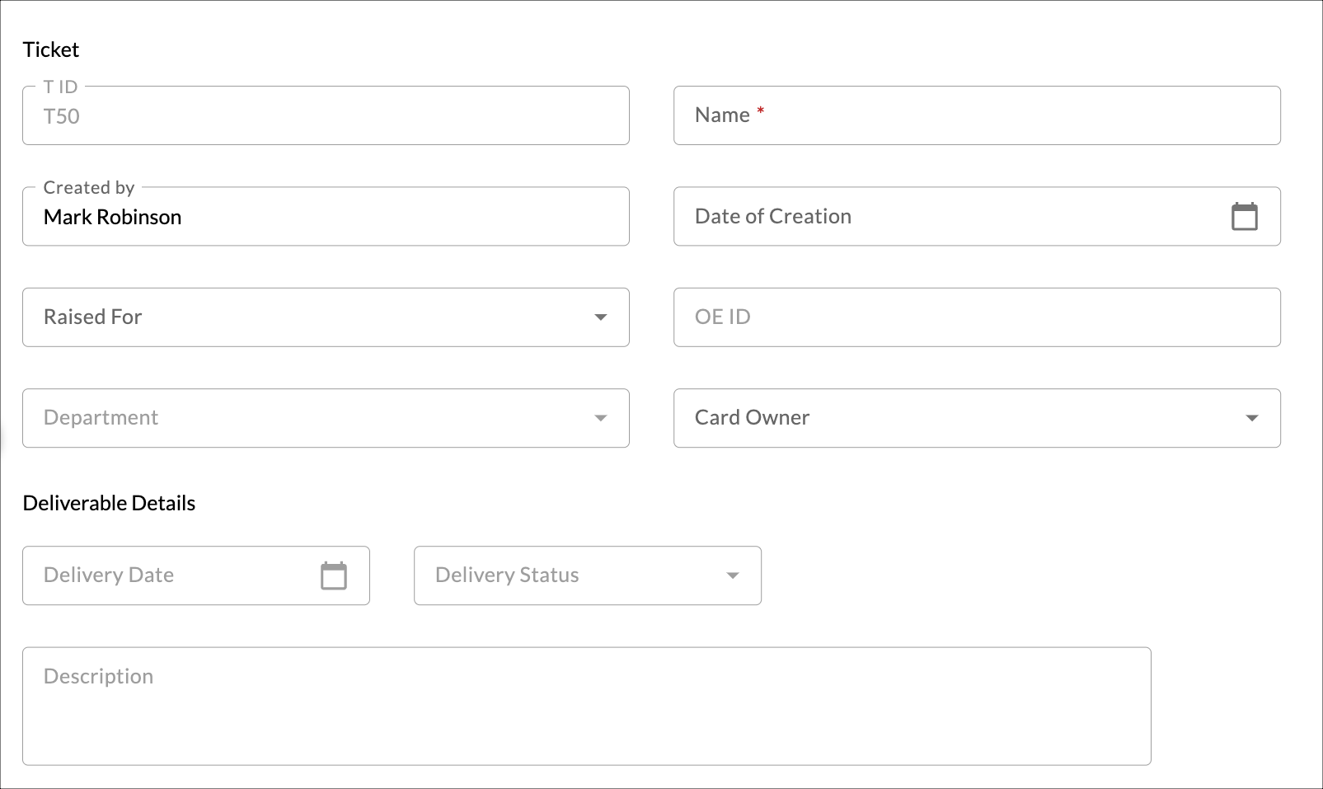Open the Delivery Status dropdown arrow
This screenshot has height=789, width=1323.
point(732,575)
